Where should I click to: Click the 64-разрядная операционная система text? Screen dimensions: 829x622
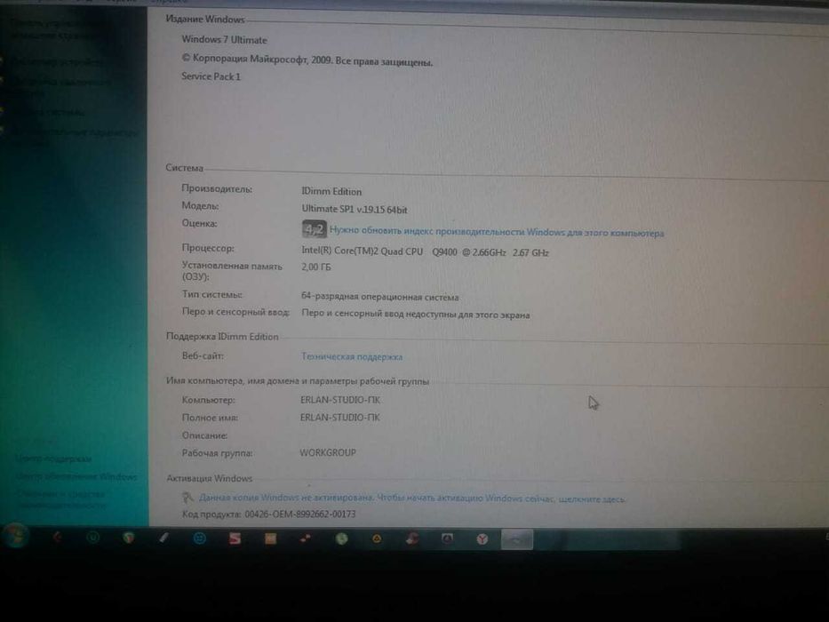pyautogui.click(x=379, y=297)
